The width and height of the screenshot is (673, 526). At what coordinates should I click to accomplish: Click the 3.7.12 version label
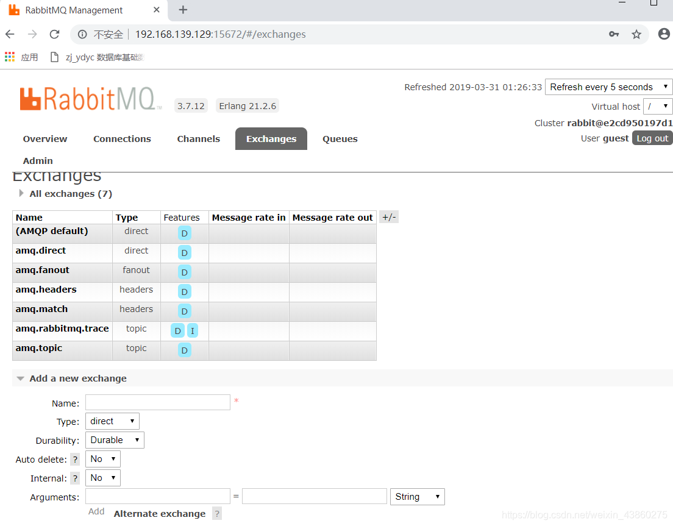pos(191,106)
